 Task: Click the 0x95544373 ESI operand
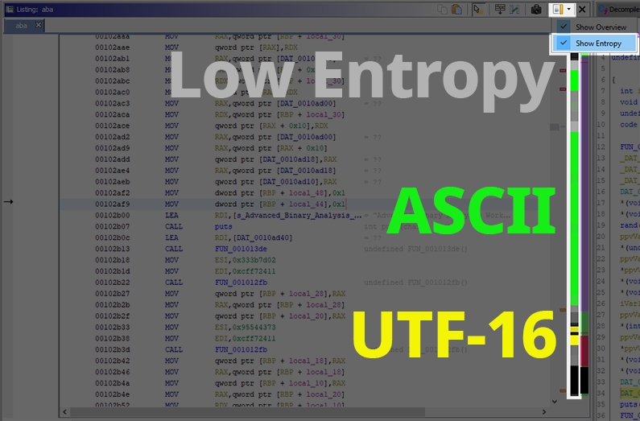tap(254, 327)
